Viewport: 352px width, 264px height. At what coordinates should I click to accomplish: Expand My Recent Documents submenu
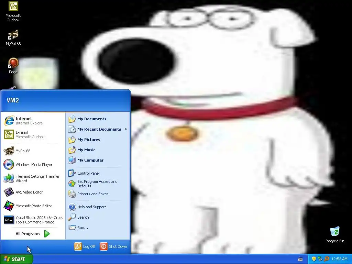tap(98, 129)
